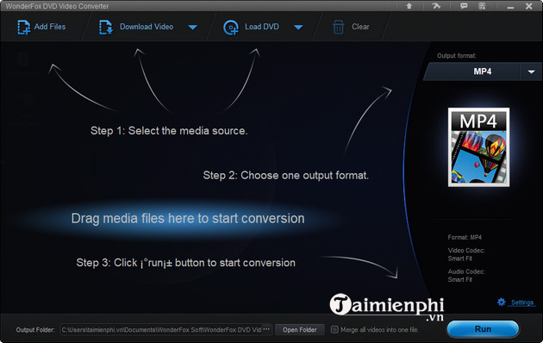
Task: Close the WonderFox DVD Video Converter window
Action: tap(529, 6)
